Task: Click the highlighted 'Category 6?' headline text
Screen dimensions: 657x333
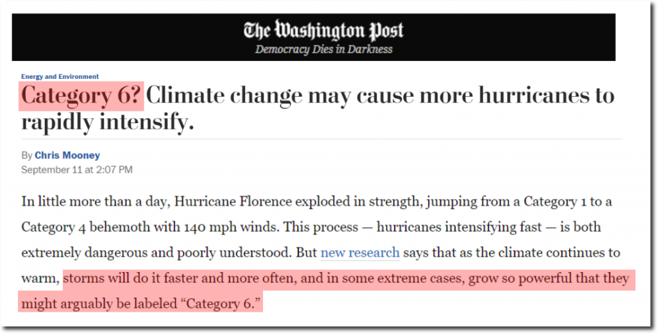Action: click(x=80, y=95)
